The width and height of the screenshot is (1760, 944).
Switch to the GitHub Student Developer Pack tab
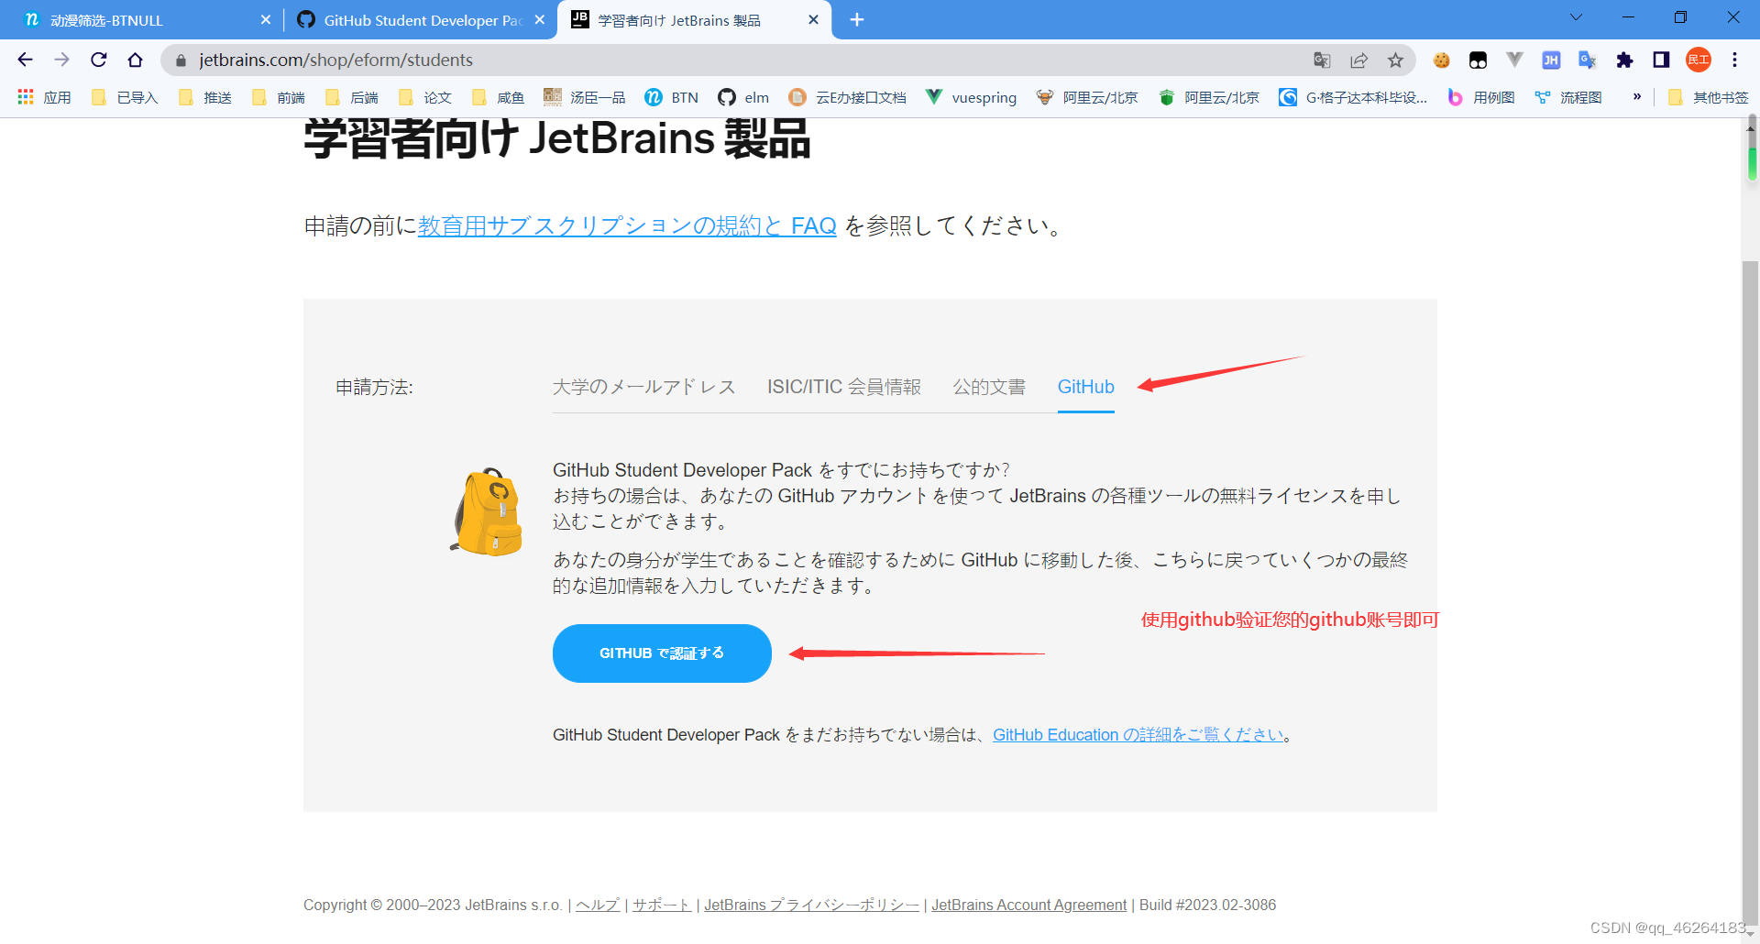tap(412, 19)
